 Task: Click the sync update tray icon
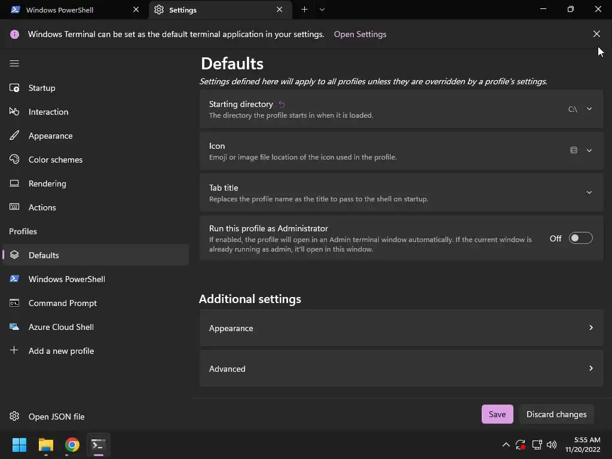521,445
